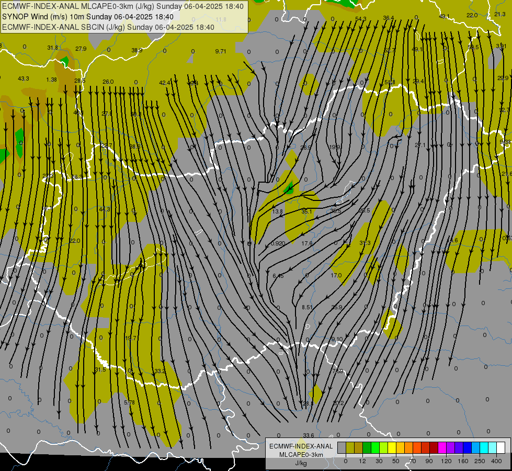Select the 42.4 grid value
512x471 pixels.
coord(165,83)
